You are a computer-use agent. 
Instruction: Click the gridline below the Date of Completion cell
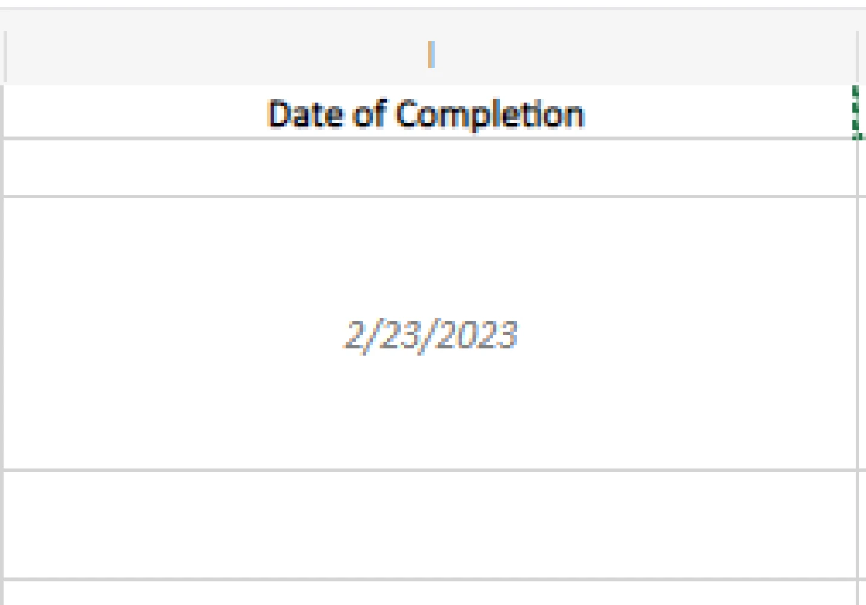coord(430,139)
